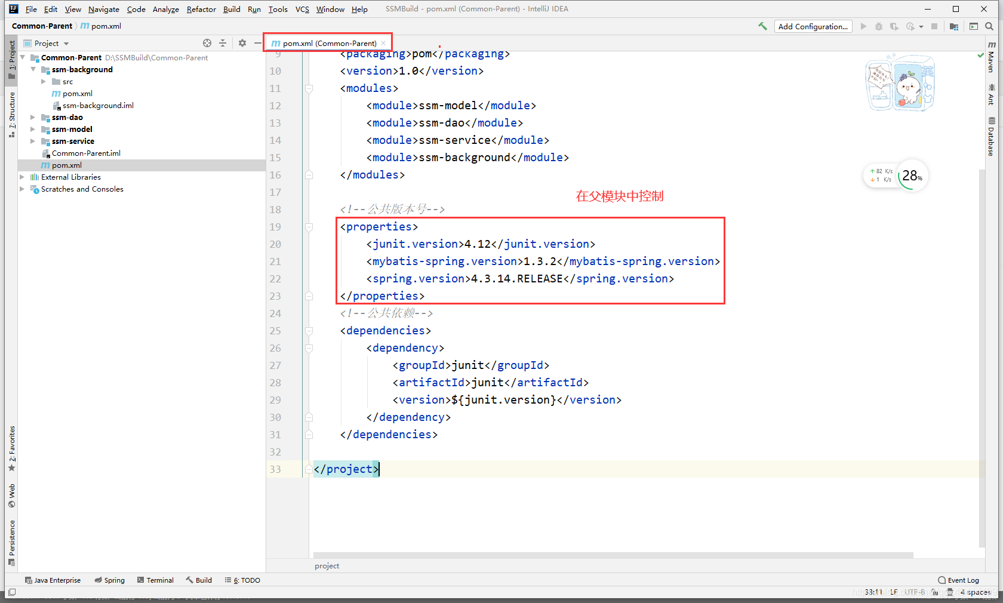
Task: Open the Terminal tool window
Action: 155,580
